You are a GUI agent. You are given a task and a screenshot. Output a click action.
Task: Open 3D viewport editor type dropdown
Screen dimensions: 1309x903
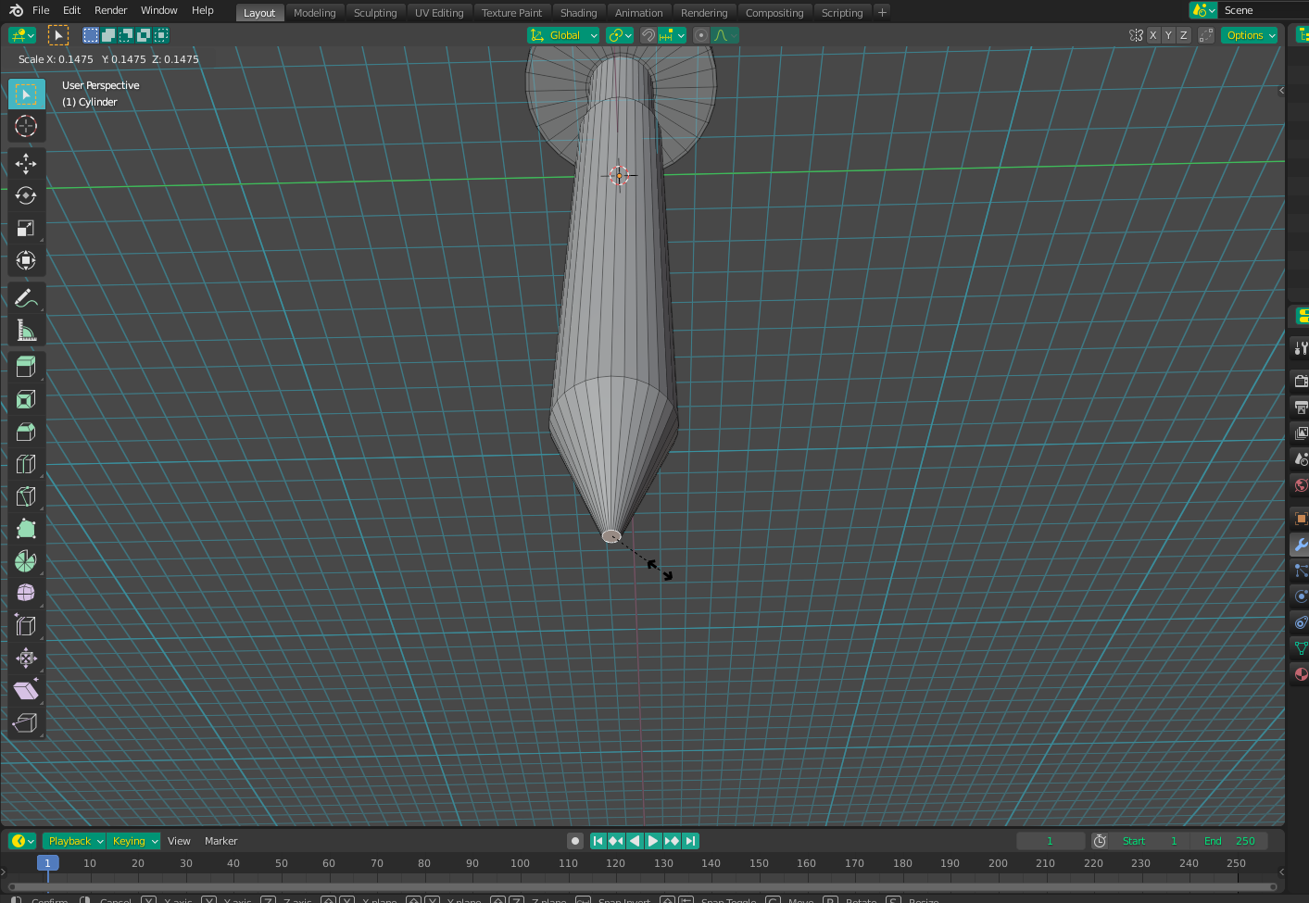[x=22, y=35]
